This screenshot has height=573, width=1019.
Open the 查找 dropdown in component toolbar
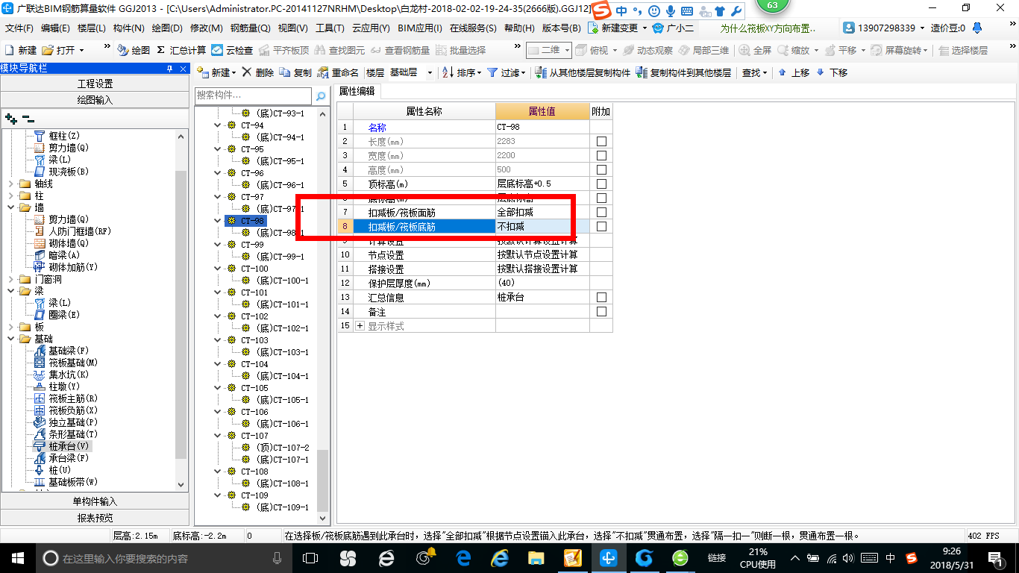[x=754, y=72]
